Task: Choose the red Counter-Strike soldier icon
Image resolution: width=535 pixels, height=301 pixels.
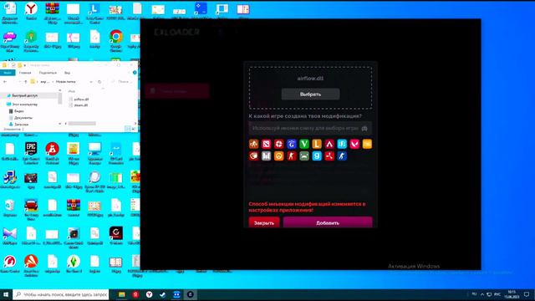Action: pyautogui.click(x=292, y=156)
